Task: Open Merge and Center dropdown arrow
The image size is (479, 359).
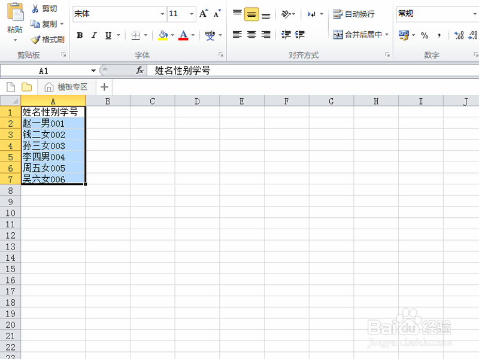Action: pyautogui.click(x=387, y=35)
